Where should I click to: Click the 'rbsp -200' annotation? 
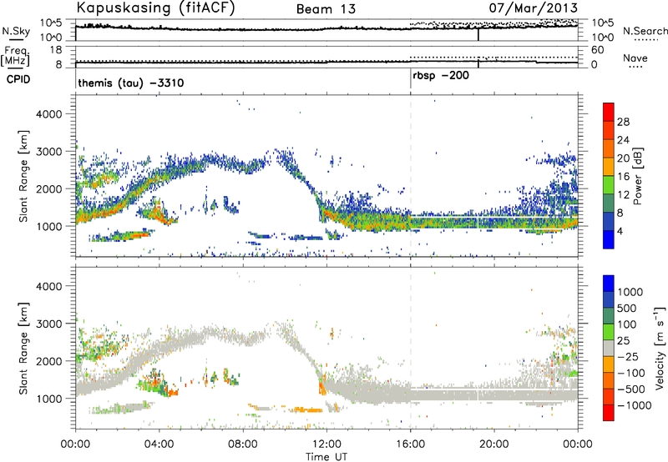click(441, 76)
